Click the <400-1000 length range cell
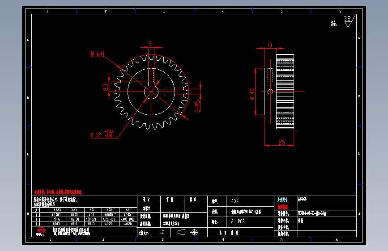Screen dimensions: 388x251 pyautogui.click(x=128, y=219)
